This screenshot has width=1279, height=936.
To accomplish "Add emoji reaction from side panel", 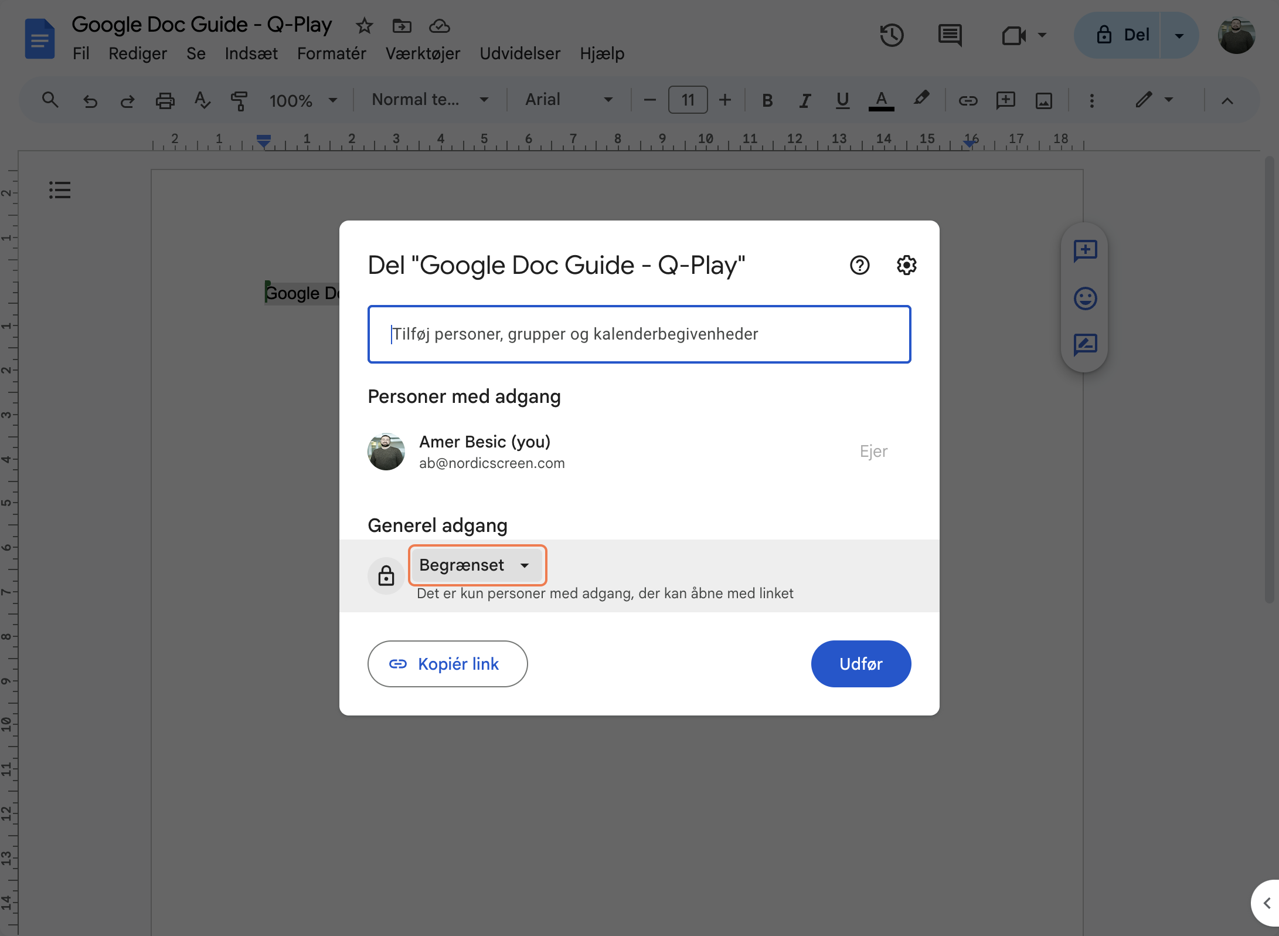I will tap(1085, 299).
